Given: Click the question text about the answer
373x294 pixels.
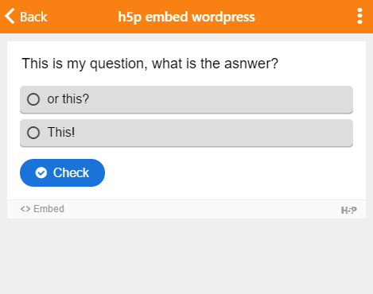Looking at the screenshot, I should 150,64.
